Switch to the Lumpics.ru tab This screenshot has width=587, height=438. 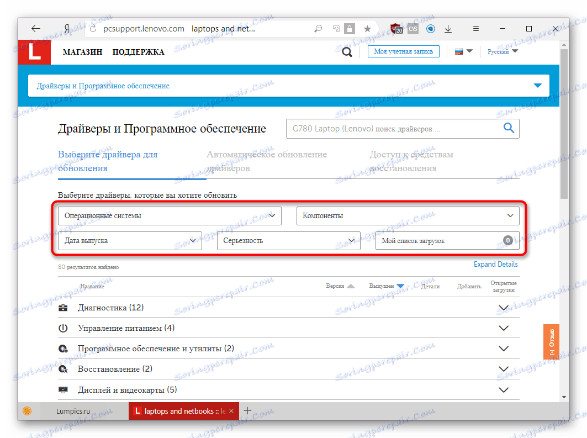pos(73,411)
